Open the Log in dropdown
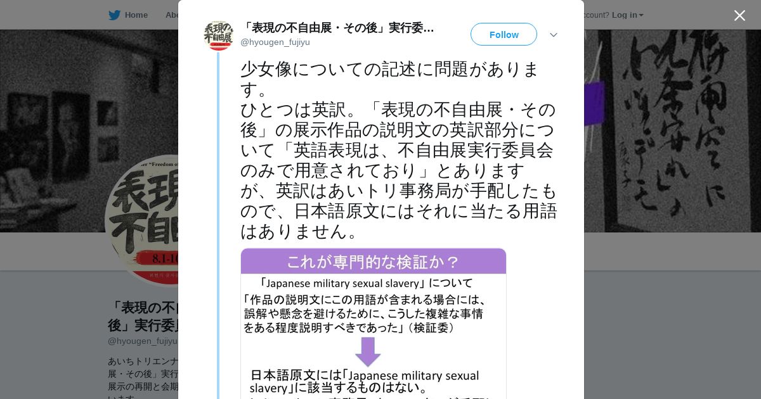Screen dimensions: 761x399 [628, 15]
